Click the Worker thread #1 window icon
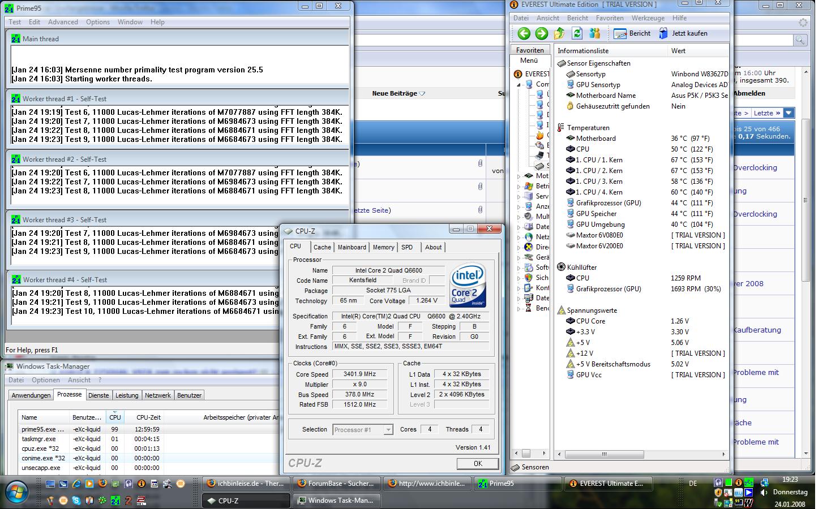This screenshot has width=827, height=509. click(x=16, y=99)
